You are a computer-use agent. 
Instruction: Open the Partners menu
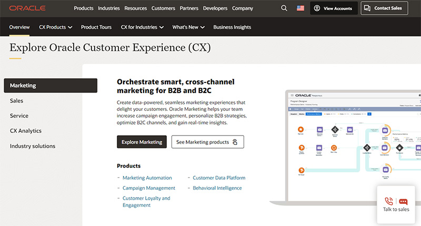(189, 8)
